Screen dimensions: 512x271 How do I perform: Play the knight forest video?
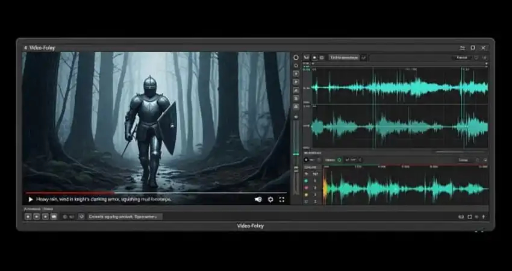point(31,199)
